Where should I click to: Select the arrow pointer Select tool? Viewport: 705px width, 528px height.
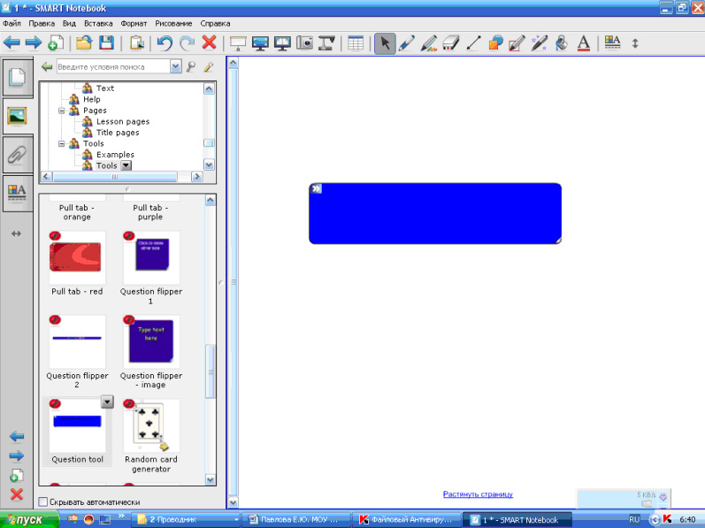click(384, 42)
